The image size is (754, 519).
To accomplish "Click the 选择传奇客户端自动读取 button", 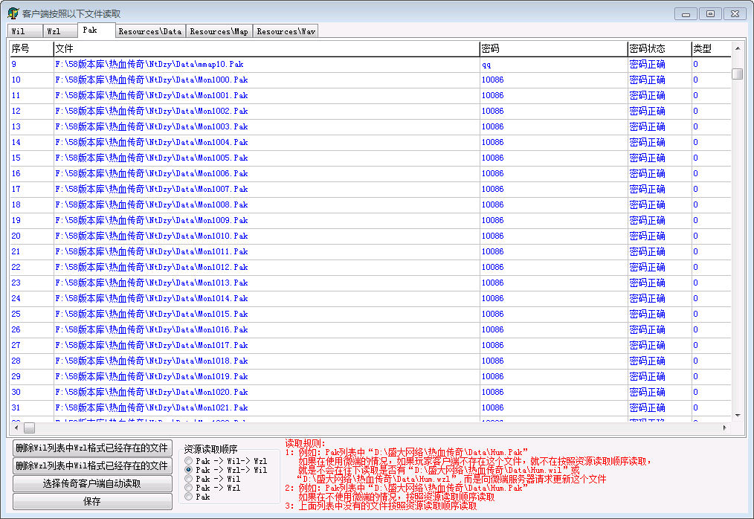I will click(92, 483).
